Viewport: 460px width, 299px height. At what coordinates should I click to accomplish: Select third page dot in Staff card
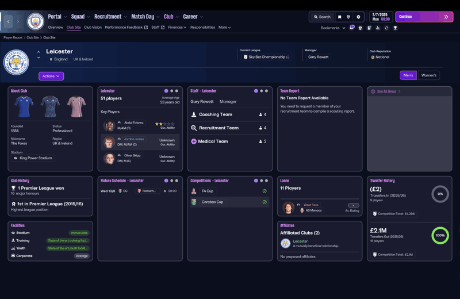(x=266, y=91)
